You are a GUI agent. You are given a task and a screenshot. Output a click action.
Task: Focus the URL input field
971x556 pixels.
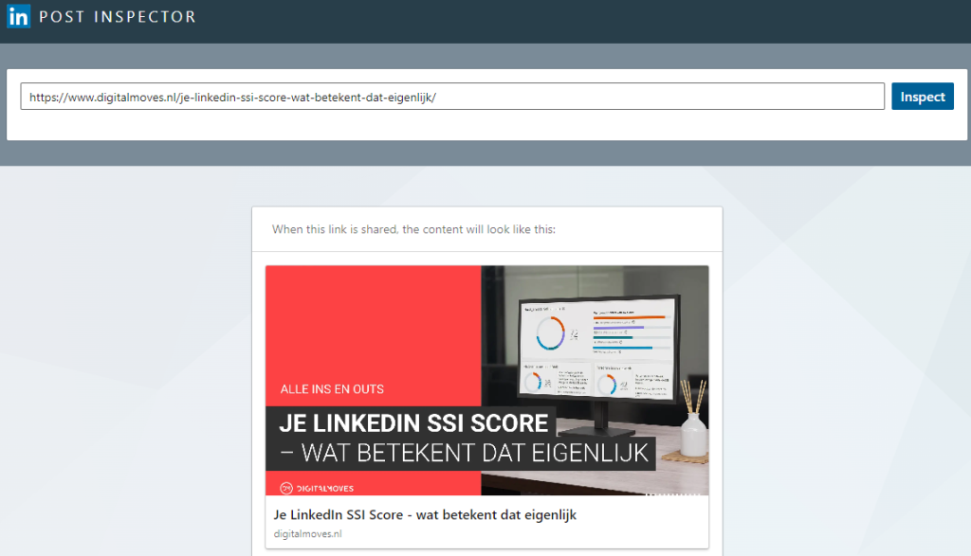pyautogui.click(x=452, y=97)
